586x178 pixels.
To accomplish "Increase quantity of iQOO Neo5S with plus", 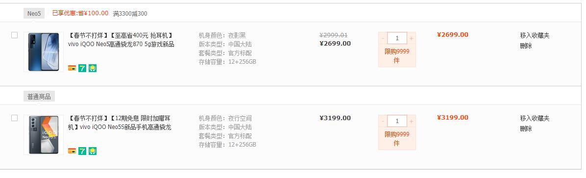I will coord(411,121).
